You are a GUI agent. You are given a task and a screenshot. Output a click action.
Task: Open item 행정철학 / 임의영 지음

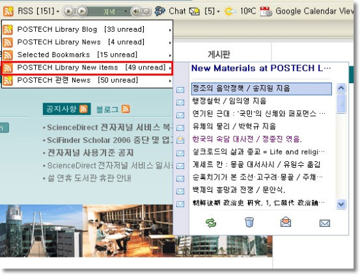[229, 101]
